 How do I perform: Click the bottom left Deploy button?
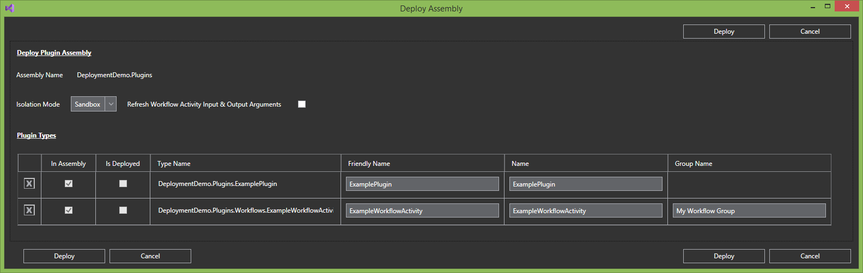(64, 256)
